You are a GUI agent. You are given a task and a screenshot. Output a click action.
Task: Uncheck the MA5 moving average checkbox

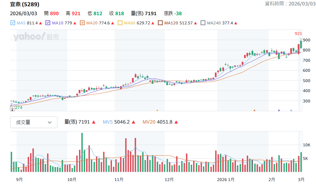13,23
